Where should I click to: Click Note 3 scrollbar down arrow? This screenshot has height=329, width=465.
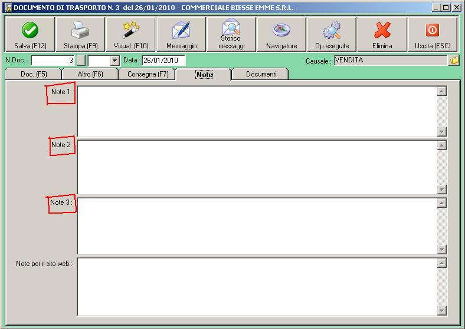(442, 250)
